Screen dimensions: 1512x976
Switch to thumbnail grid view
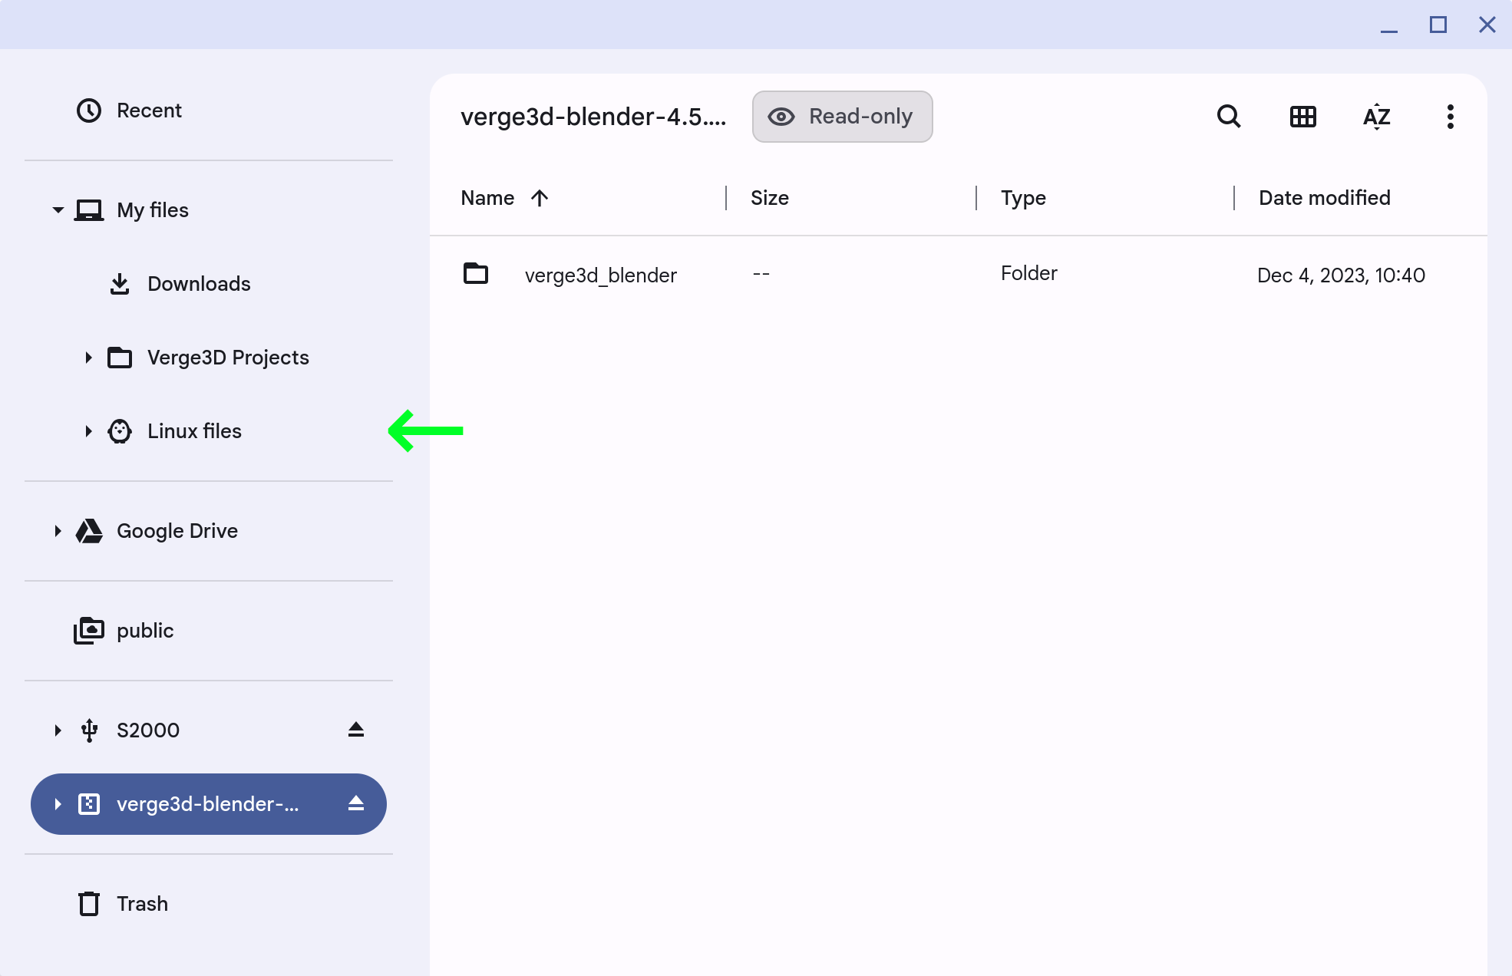coord(1302,117)
